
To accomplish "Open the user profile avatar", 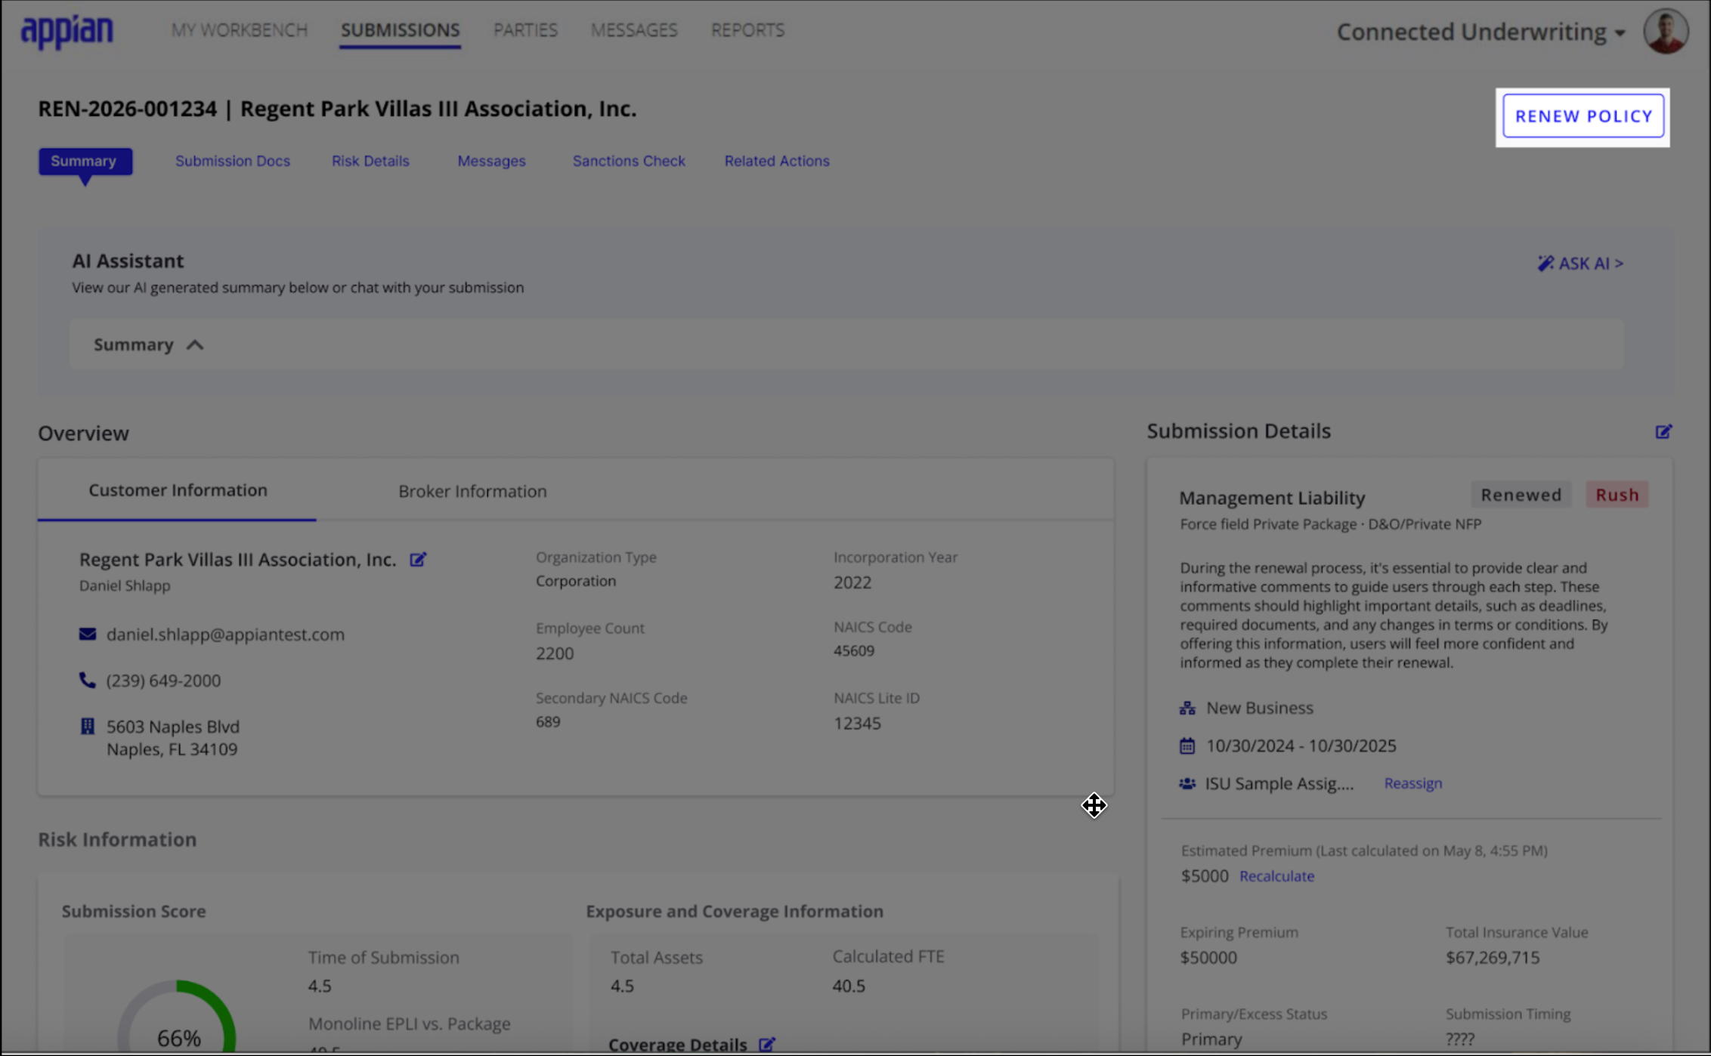I will tap(1666, 31).
